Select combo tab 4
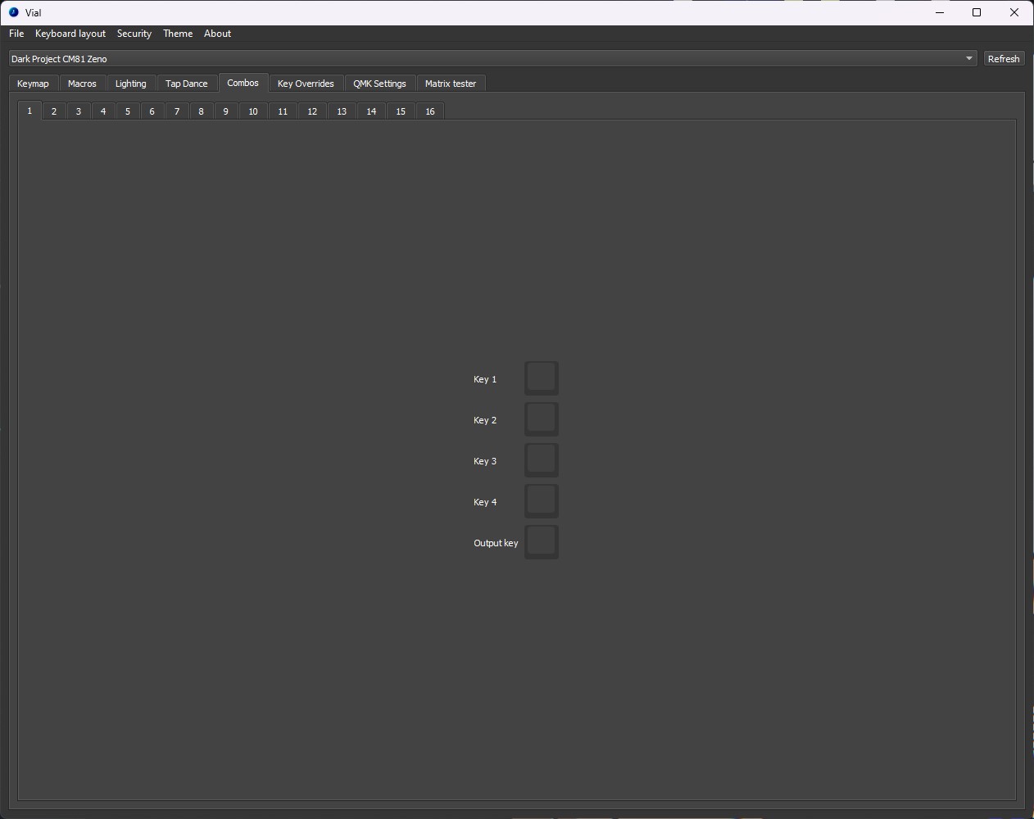 click(103, 111)
